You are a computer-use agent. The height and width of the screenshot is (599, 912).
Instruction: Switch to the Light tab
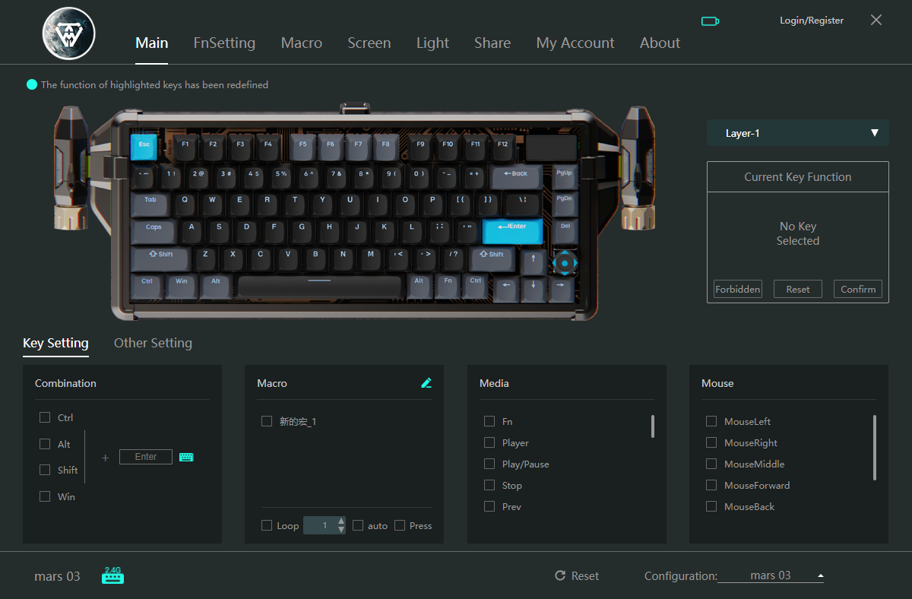click(432, 43)
